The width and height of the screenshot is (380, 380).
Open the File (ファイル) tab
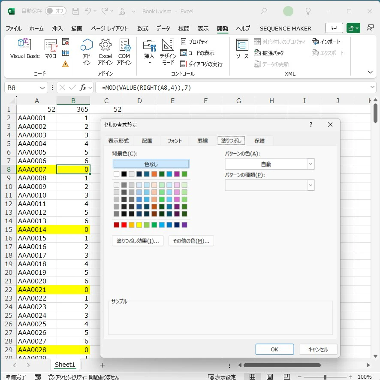[x=14, y=29]
